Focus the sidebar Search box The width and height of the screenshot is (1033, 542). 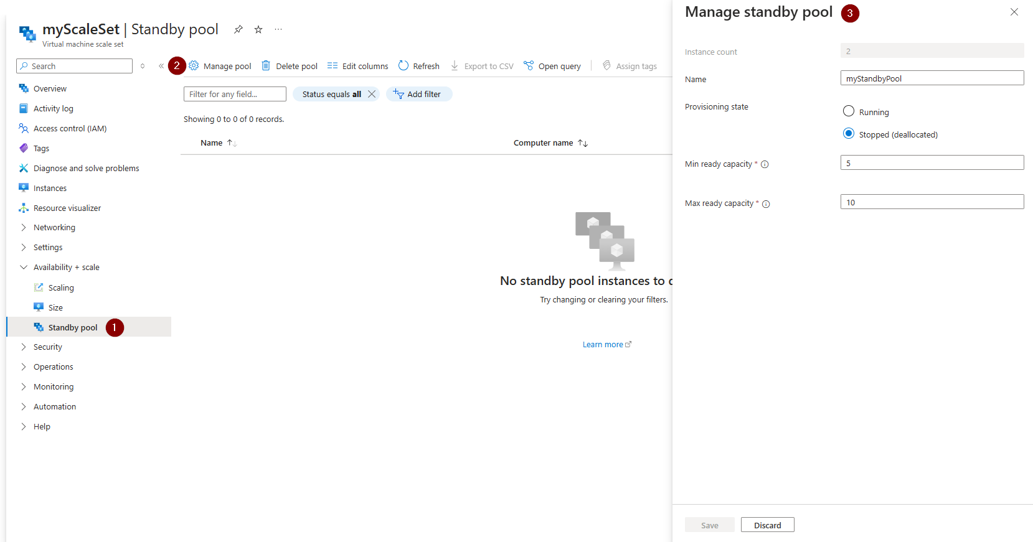[x=74, y=66]
